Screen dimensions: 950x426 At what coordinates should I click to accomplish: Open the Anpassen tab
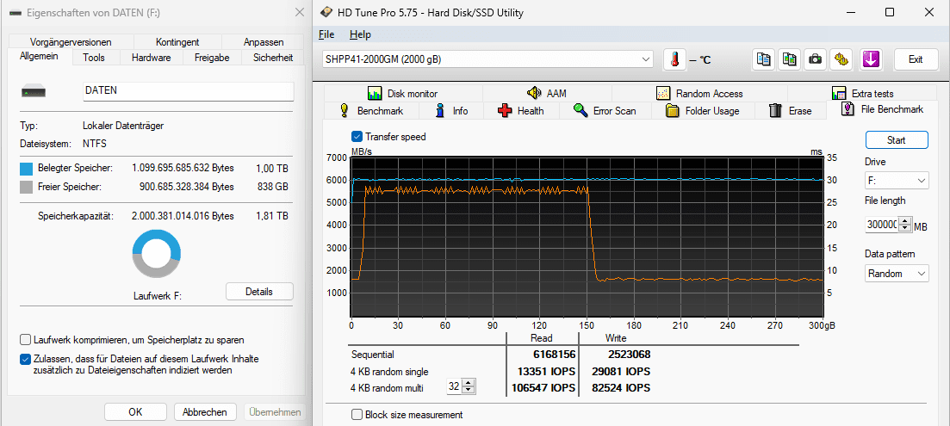coord(264,42)
